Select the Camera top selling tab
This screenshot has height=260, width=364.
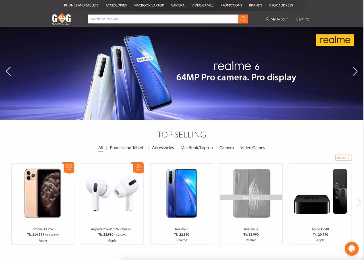point(226,147)
